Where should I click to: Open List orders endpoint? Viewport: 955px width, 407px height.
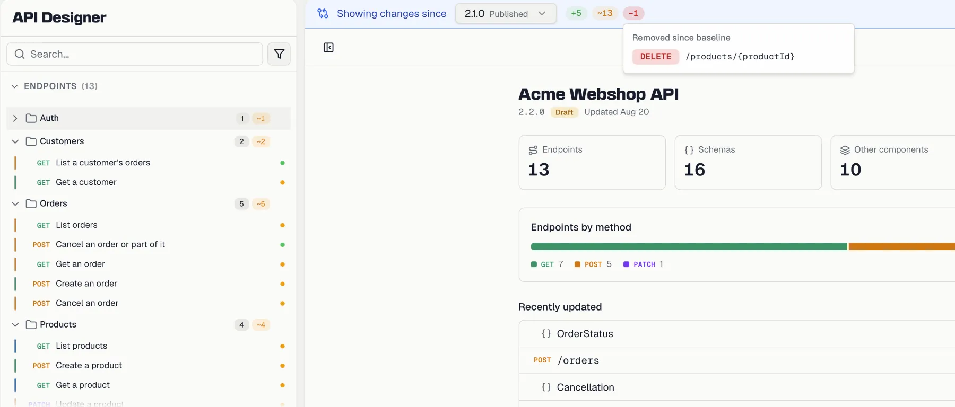pyautogui.click(x=150, y=225)
